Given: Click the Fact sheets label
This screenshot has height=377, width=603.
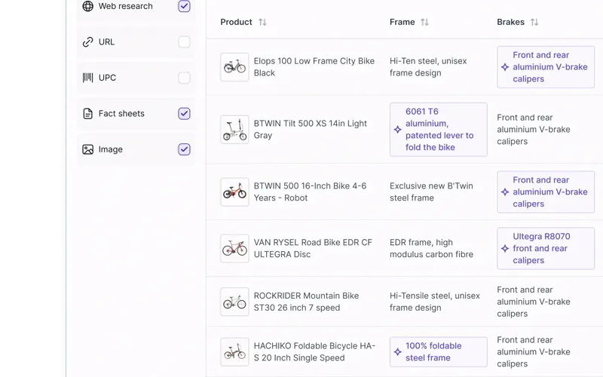Looking at the screenshot, I should click(x=121, y=114).
